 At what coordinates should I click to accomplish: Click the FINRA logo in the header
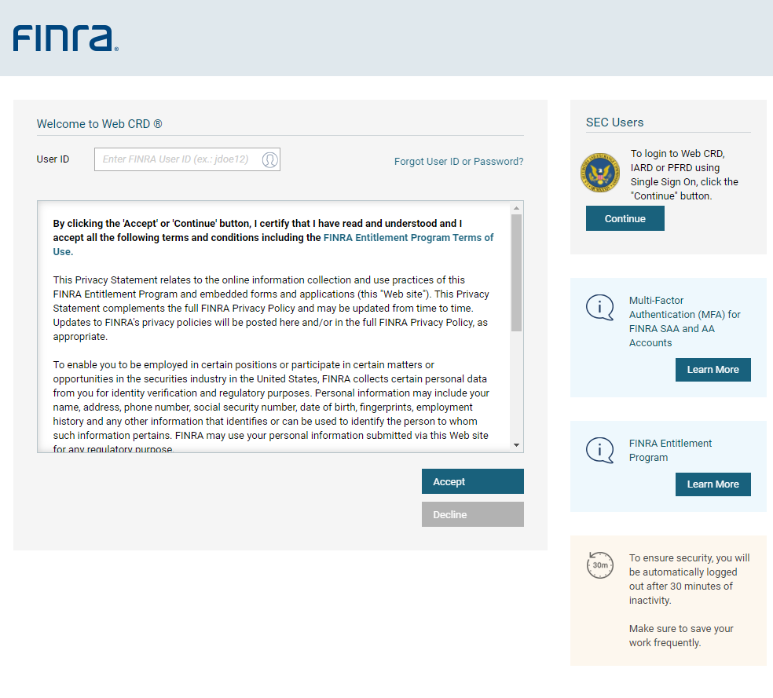pyautogui.click(x=65, y=38)
